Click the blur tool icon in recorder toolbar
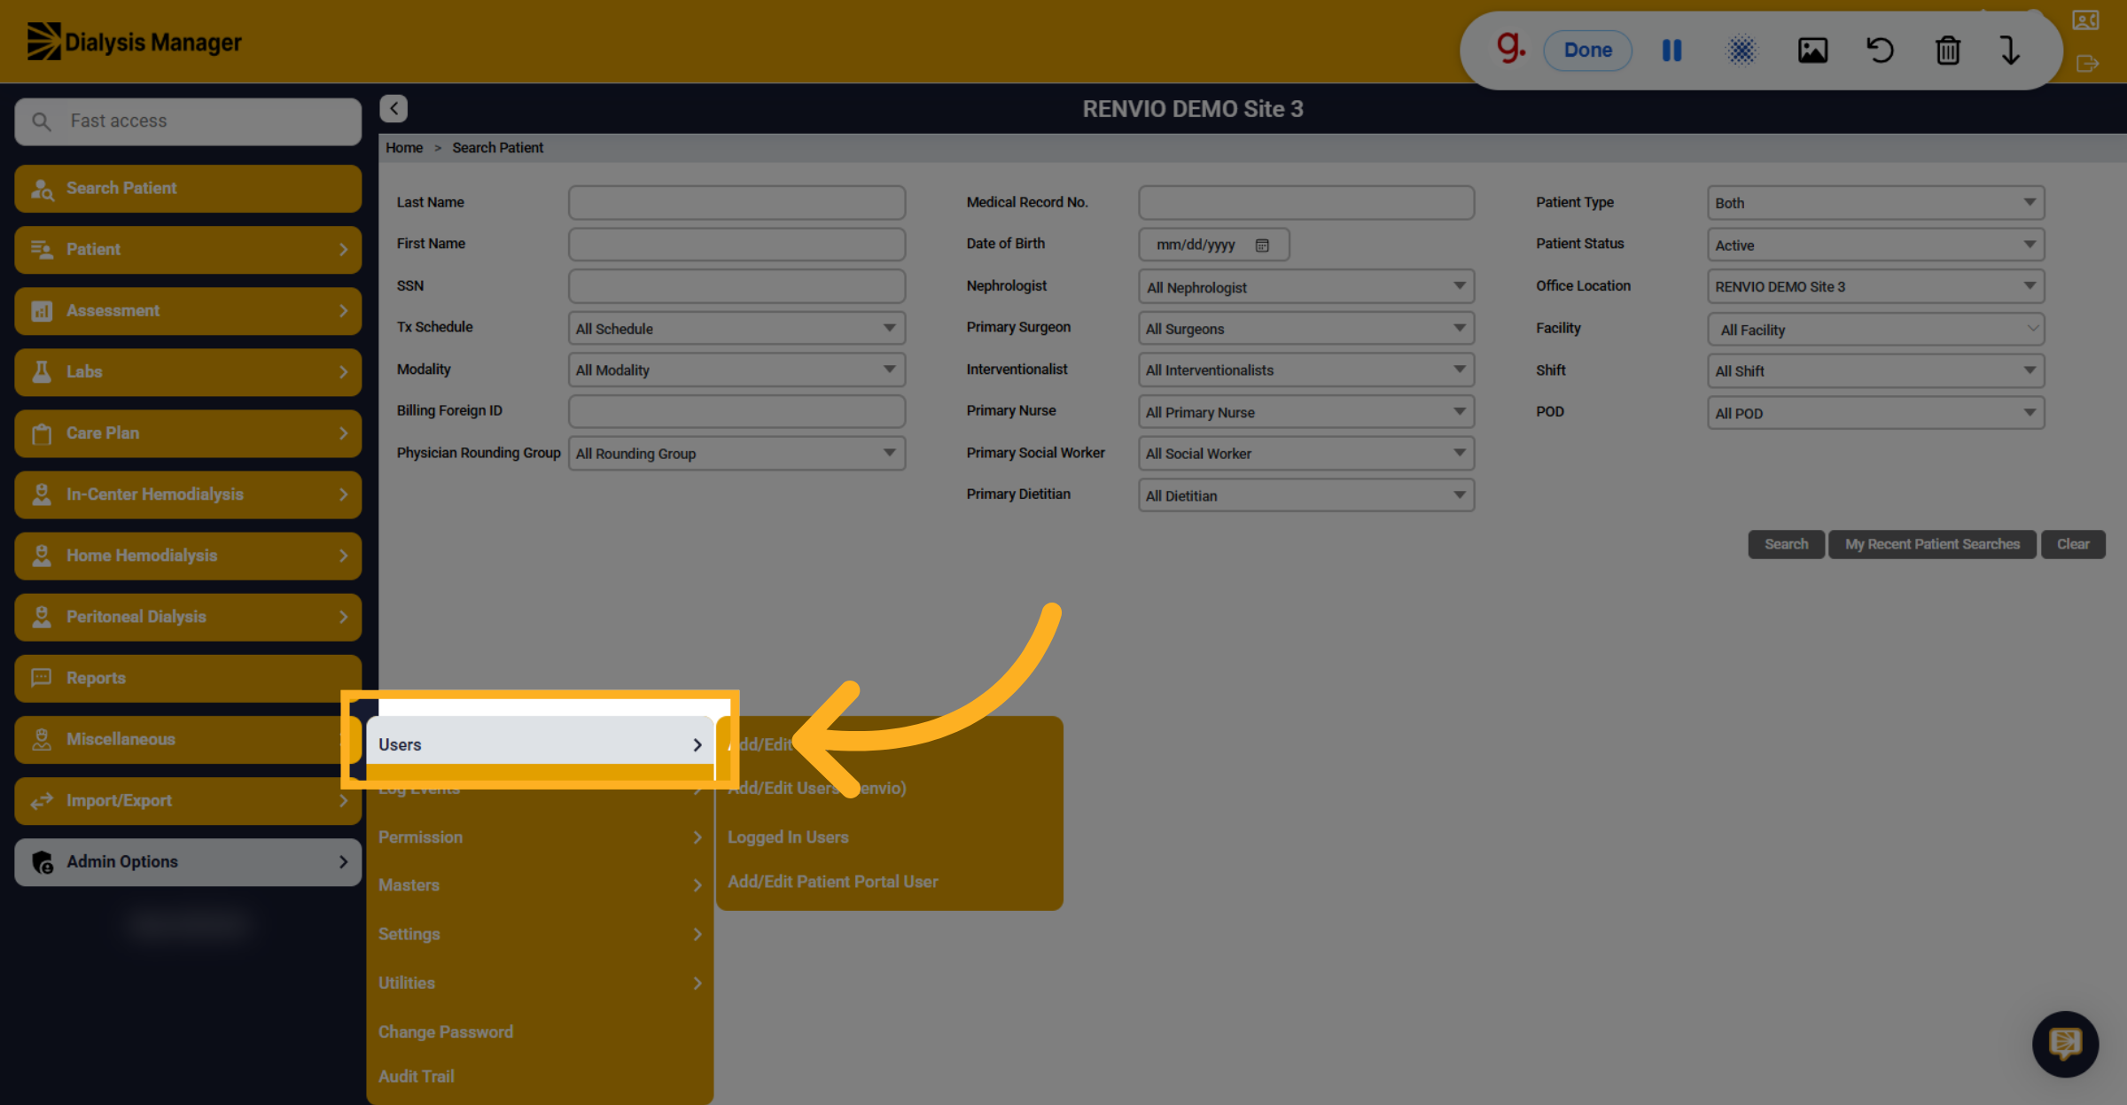Screen dimensions: 2127x1105 pos(1741,51)
